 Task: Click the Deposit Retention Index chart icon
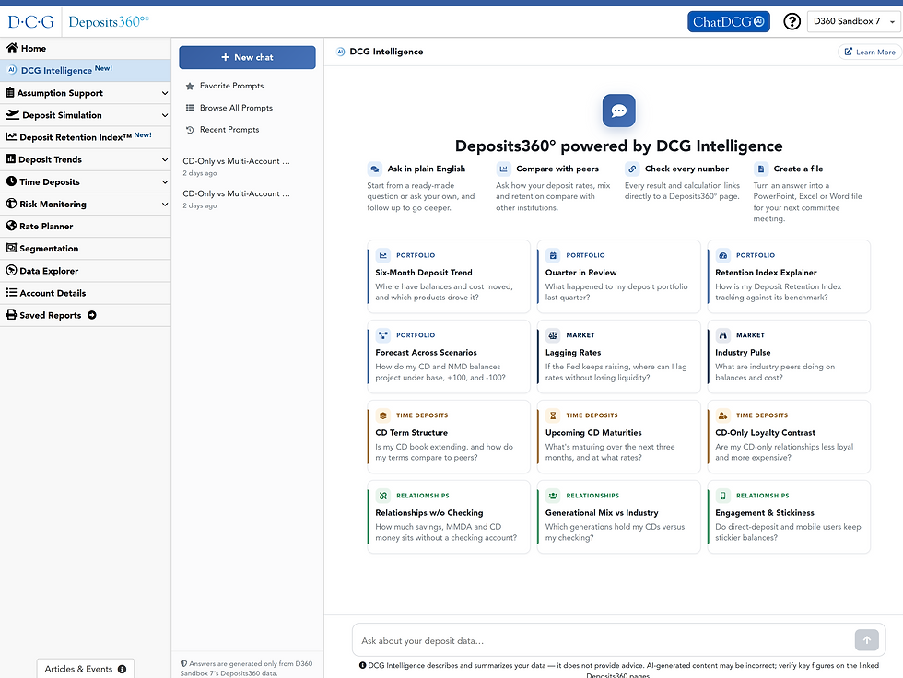tap(11, 136)
